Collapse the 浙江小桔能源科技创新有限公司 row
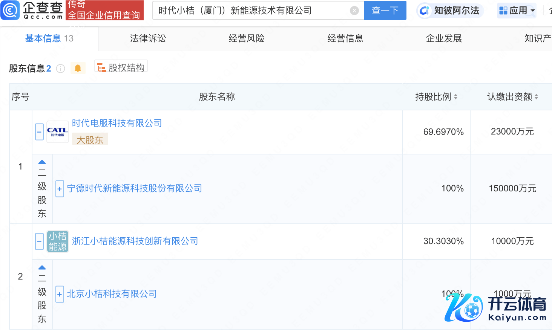Screen dimensions: 552x330 click(x=40, y=241)
